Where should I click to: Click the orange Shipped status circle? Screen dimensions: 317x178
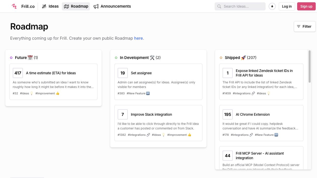(221, 58)
